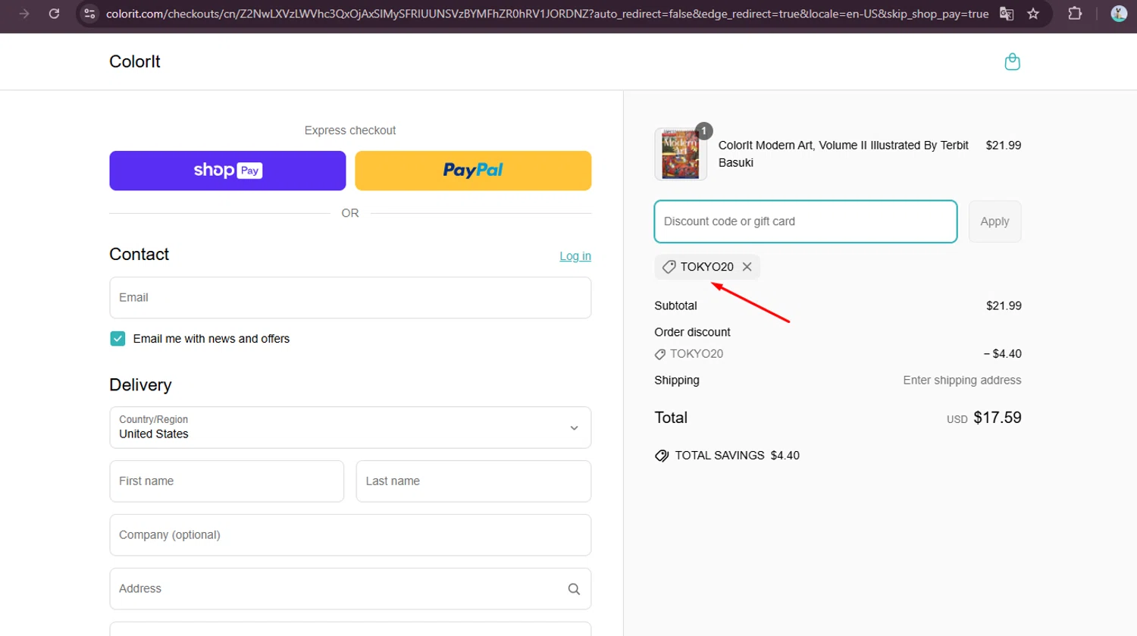The image size is (1137, 636).
Task: Click the Subtotal $21.99 amount
Action: (x=1004, y=306)
